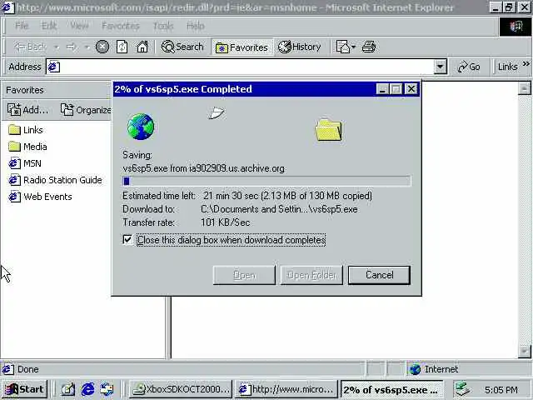Click the folder icon in download dialog
The height and width of the screenshot is (400, 533).
(x=328, y=130)
